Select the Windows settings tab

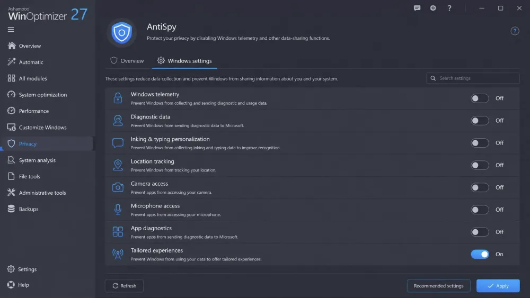click(x=184, y=61)
